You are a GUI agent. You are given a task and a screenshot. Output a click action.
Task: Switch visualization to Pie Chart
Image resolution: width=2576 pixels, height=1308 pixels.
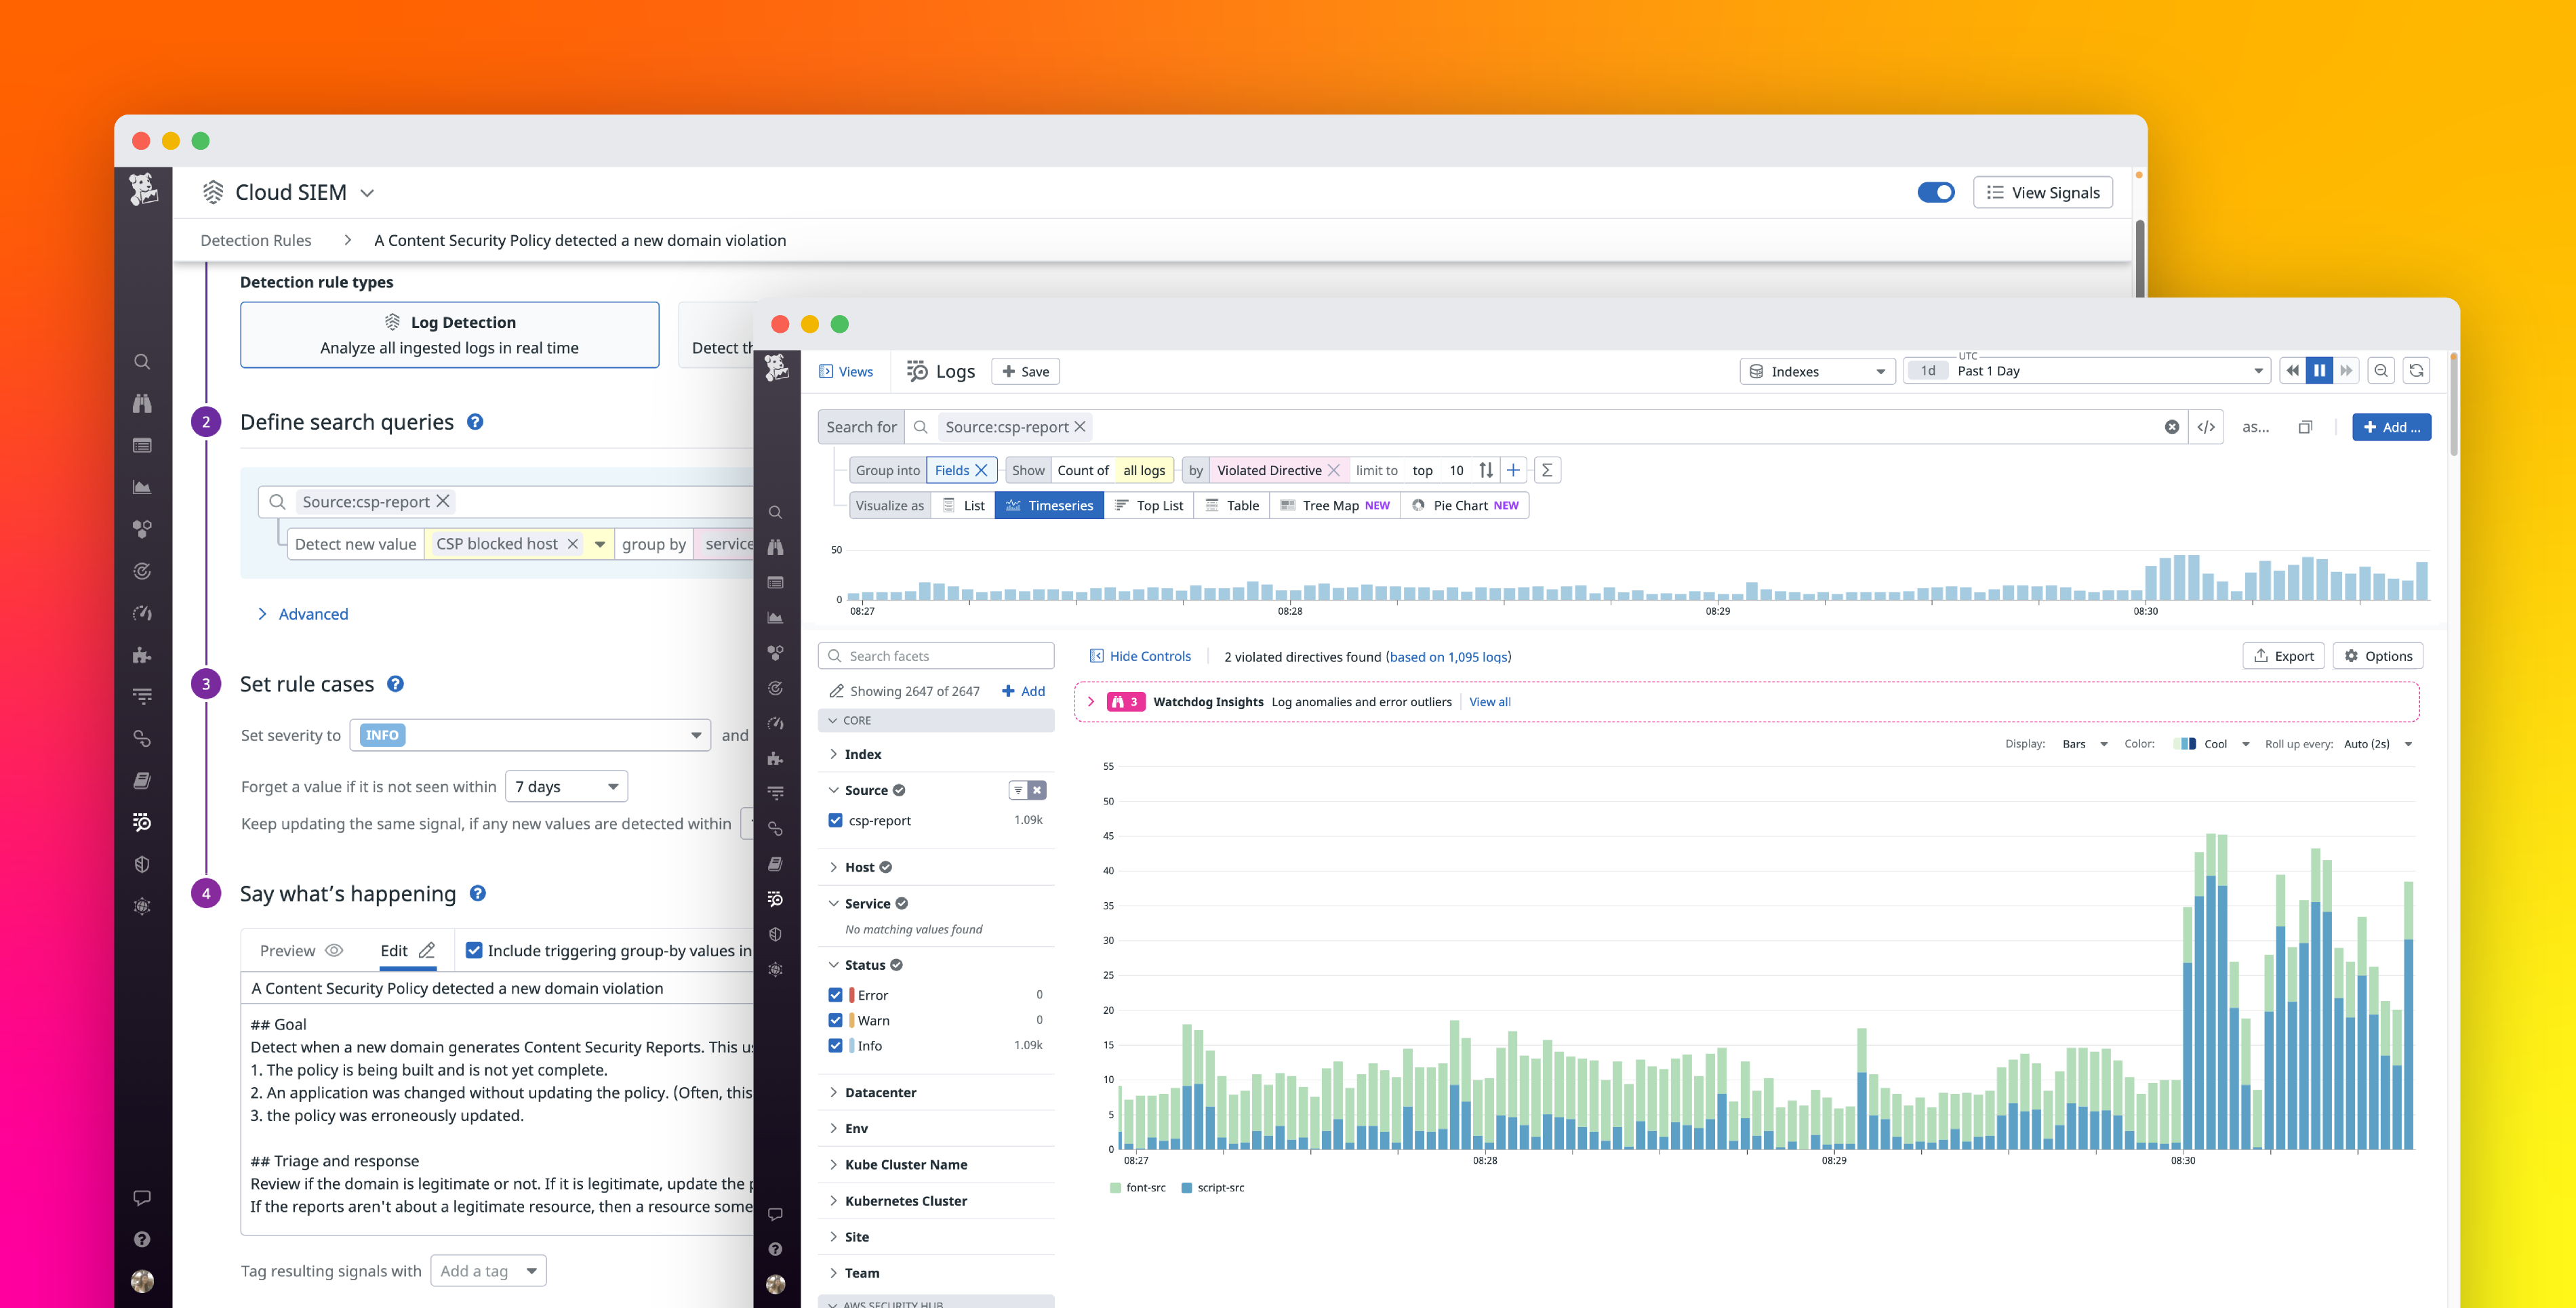pos(1464,505)
